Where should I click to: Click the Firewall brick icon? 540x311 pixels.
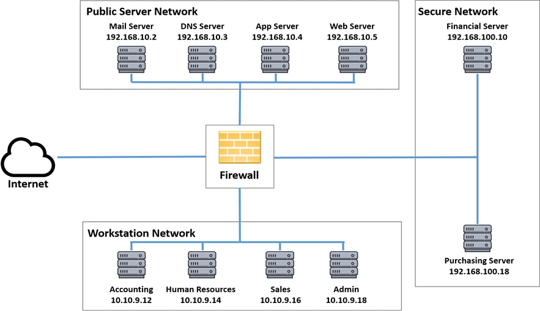coord(240,147)
